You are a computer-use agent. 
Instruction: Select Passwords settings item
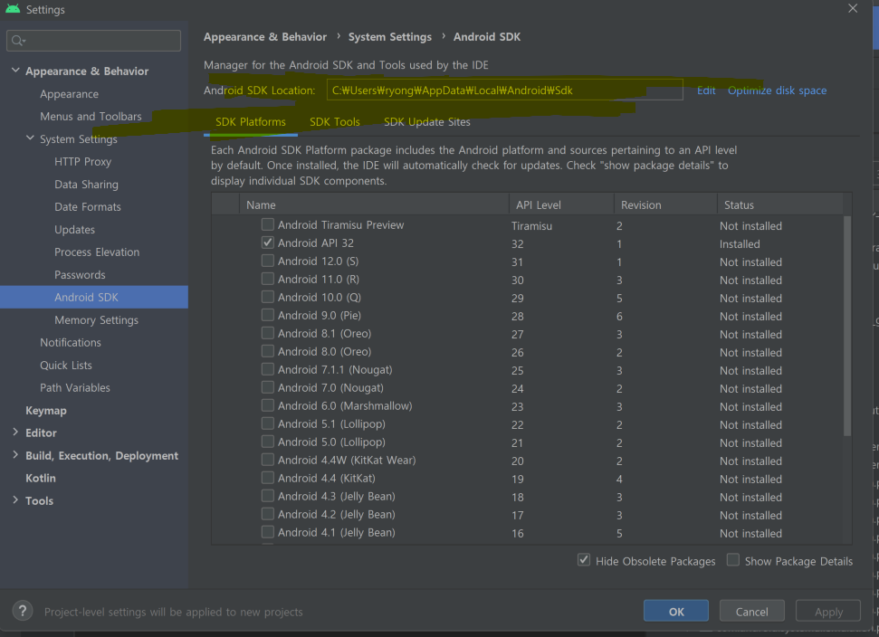coord(80,275)
